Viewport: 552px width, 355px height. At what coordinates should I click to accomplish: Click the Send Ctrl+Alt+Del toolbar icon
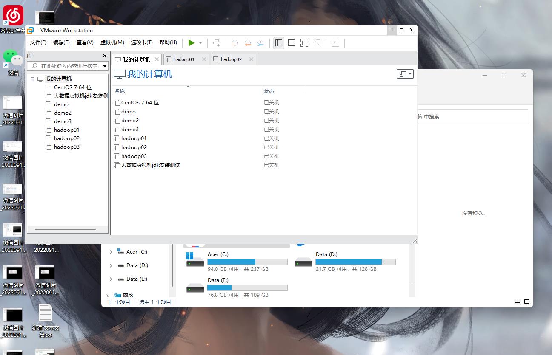point(217,42)
